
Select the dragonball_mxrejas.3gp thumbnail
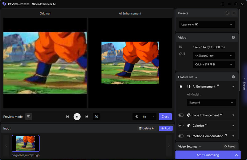(26, 143)
